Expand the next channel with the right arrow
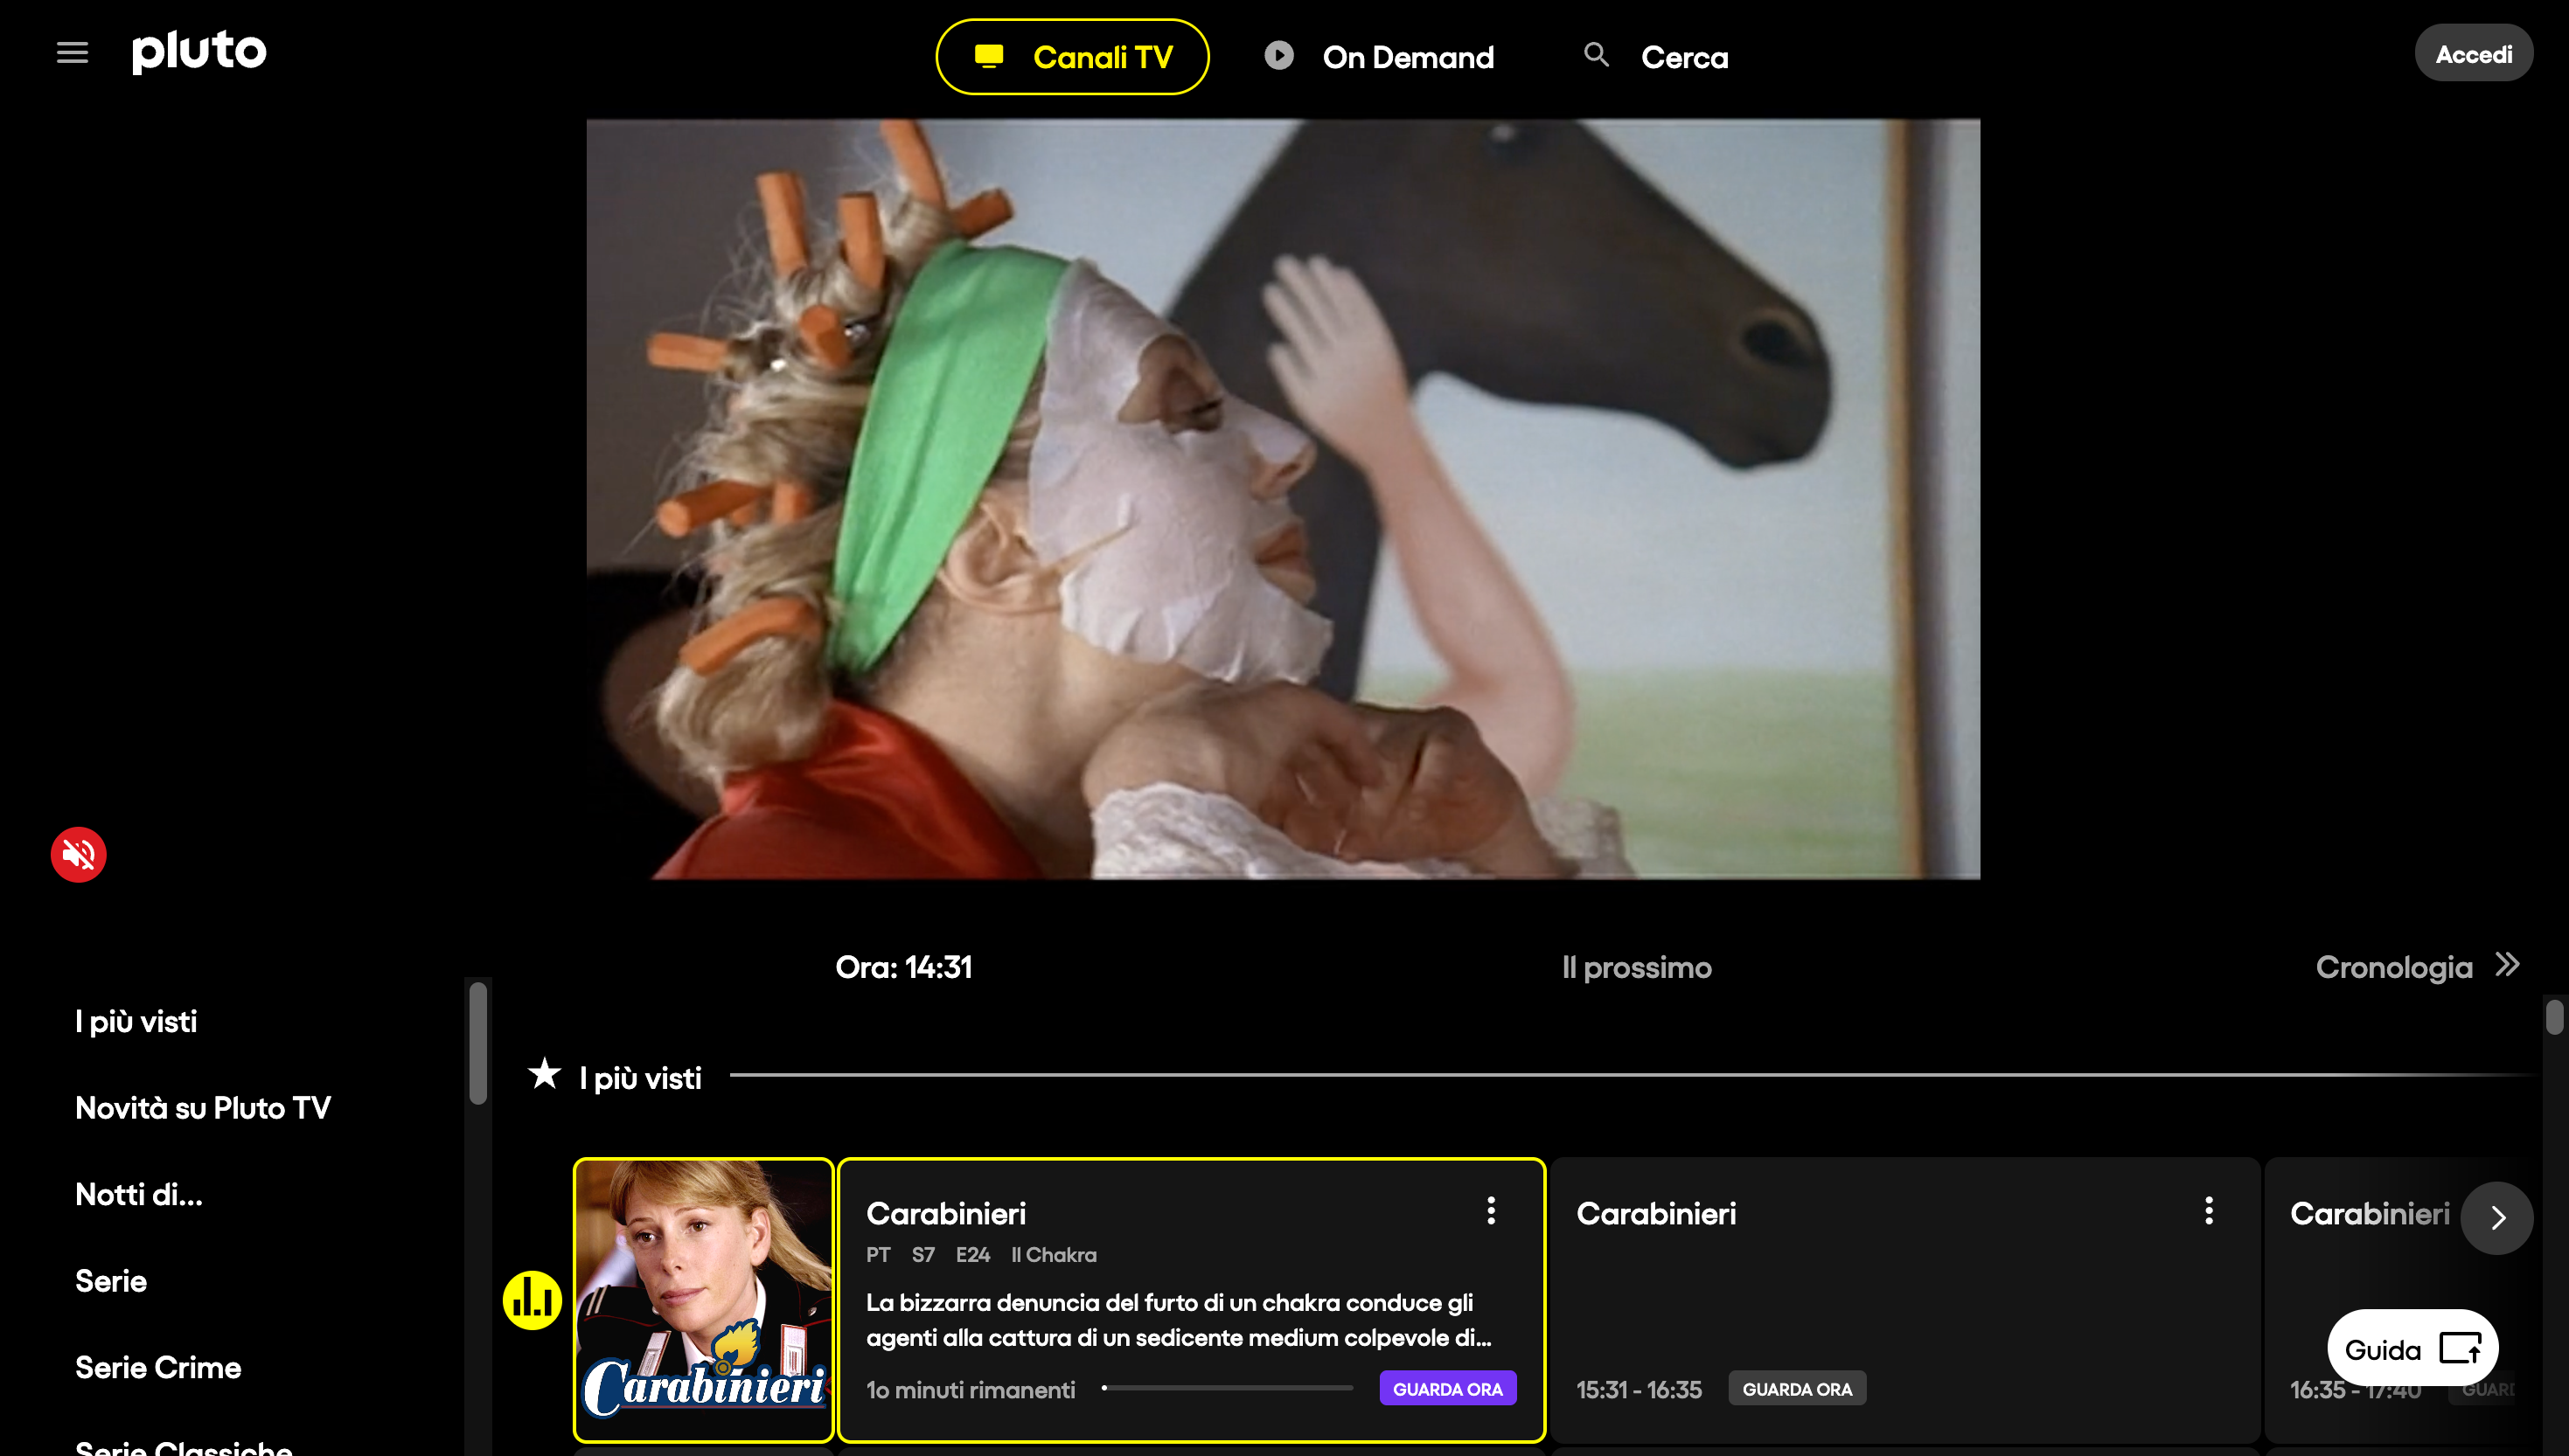This screenshot has width=2569, height=1456. [2498, 1218]
